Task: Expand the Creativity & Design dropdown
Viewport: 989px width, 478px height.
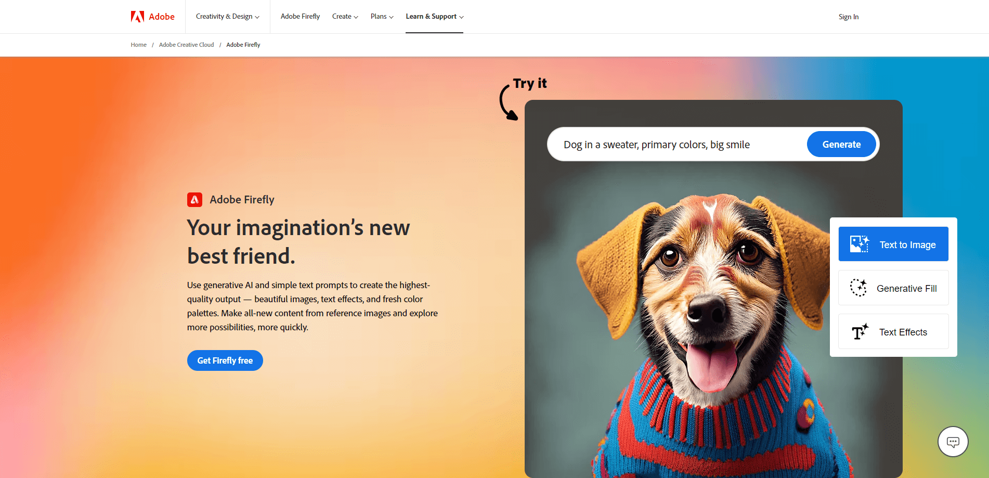Action: point(228,17)
